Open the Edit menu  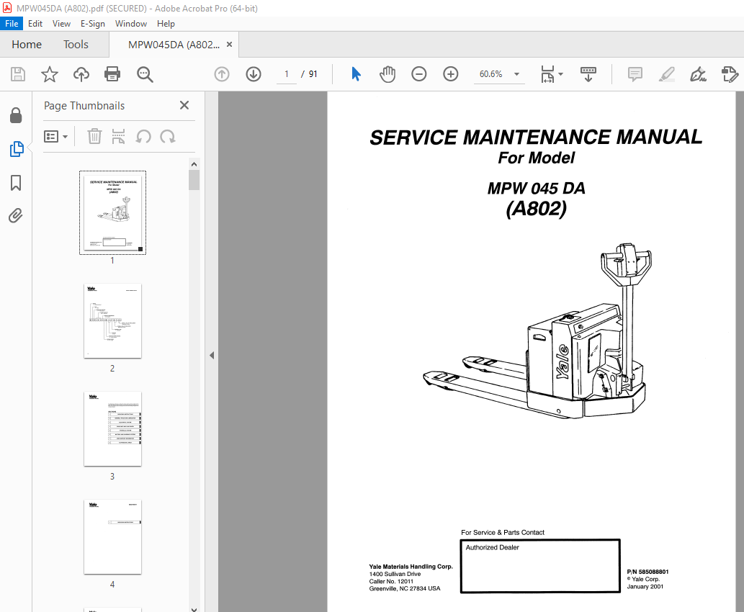35,24
